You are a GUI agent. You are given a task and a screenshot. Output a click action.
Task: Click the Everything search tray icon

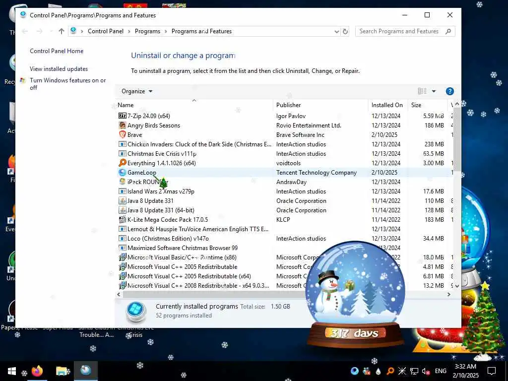[390, 371]
